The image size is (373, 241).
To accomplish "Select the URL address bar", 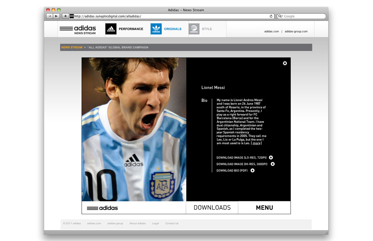I will click(172, 16).
